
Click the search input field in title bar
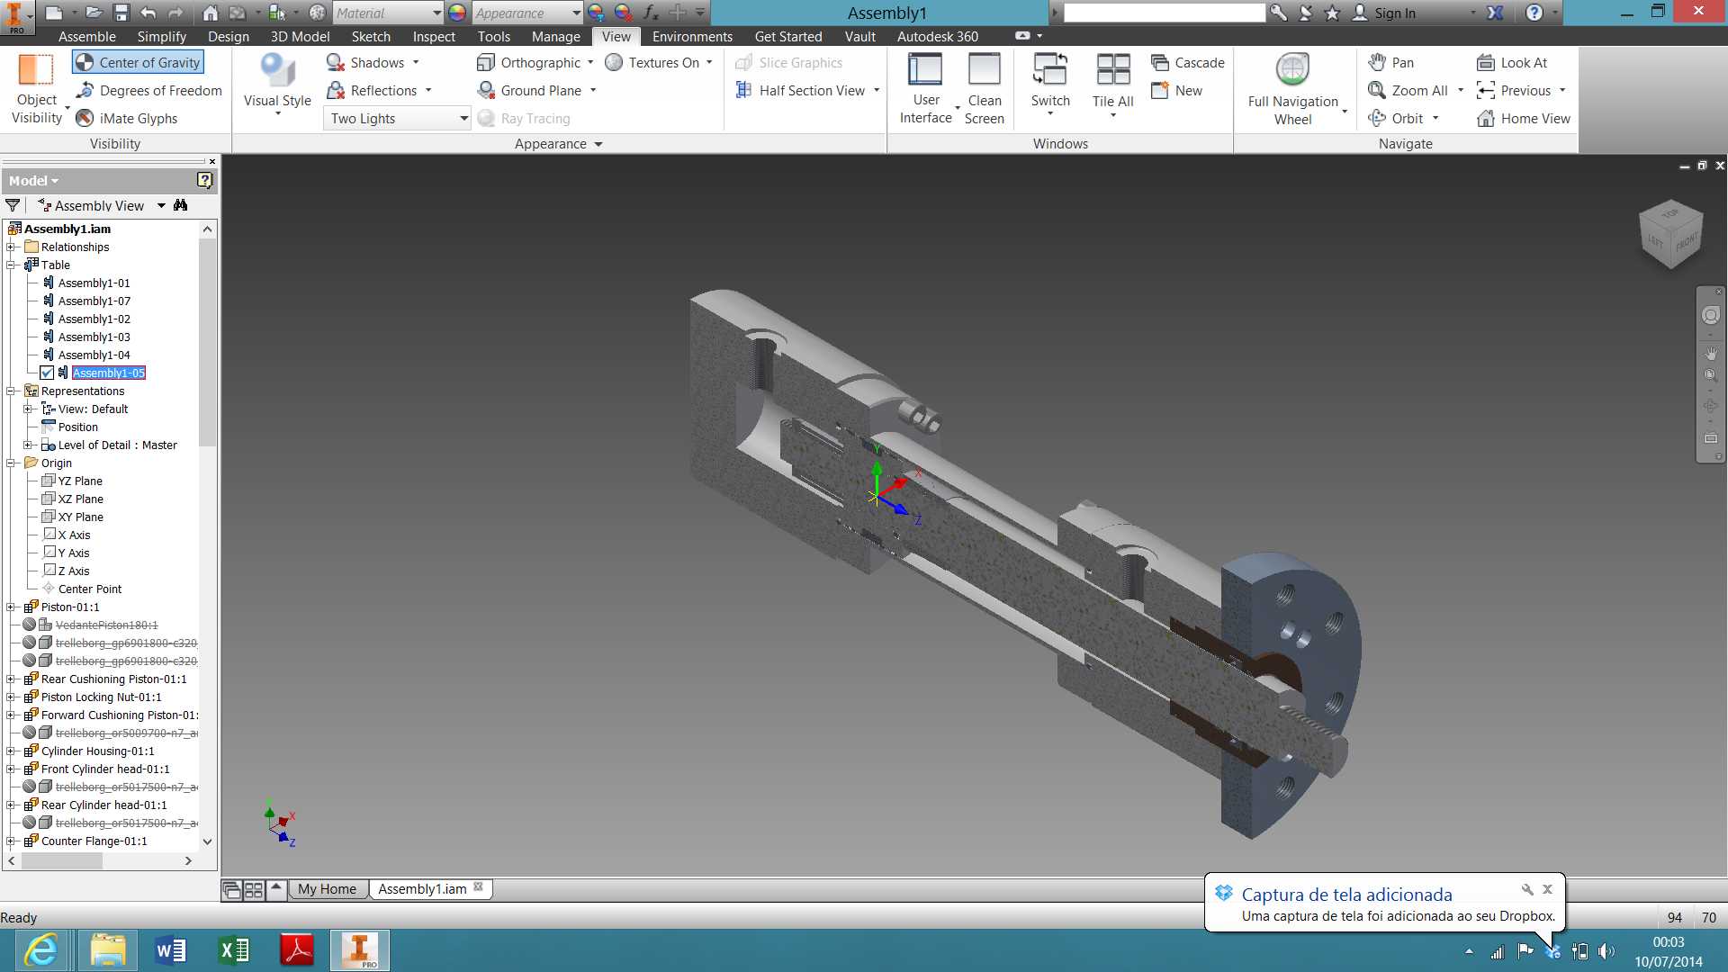pyautogui.click(x=1165, y=13)
